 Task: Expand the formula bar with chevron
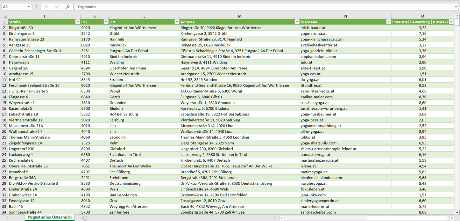click(x=456, y=7)
